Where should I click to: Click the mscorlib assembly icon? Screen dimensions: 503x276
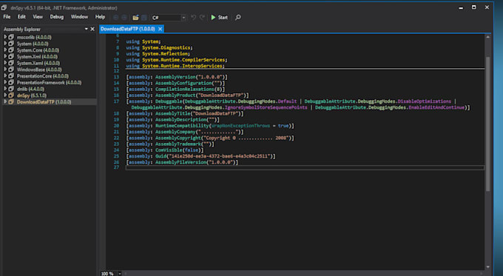click(x=11, y=37)
